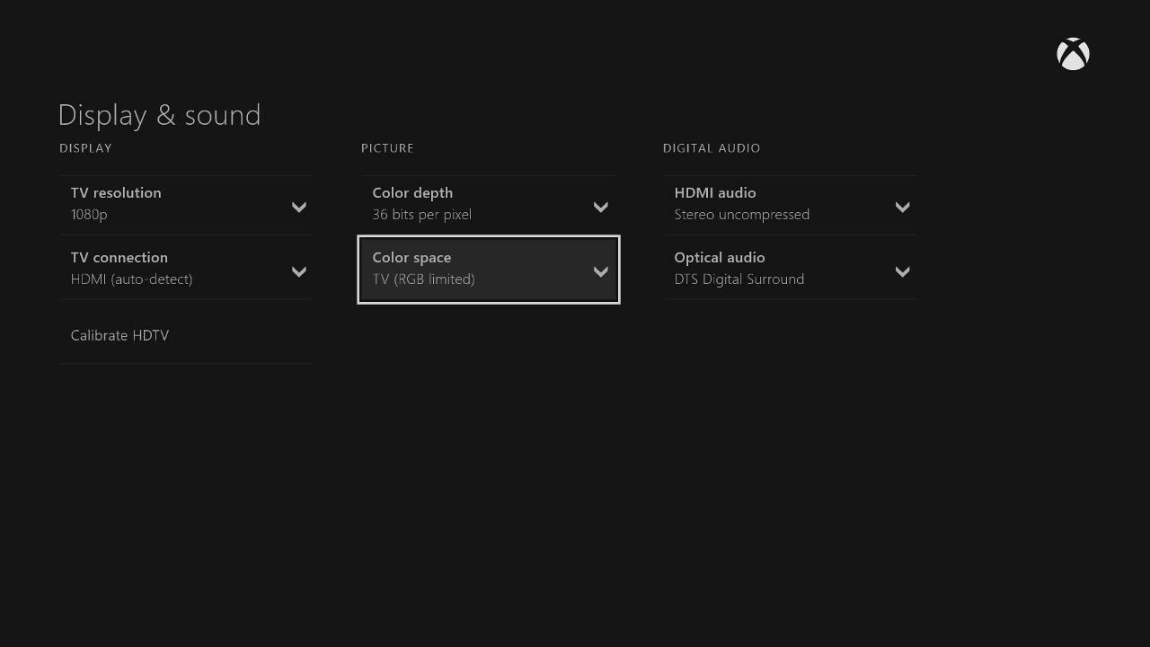Select Calibrate HDTV
The height and width of the screenshot is (647, 1150).
(x=119, y=335)
